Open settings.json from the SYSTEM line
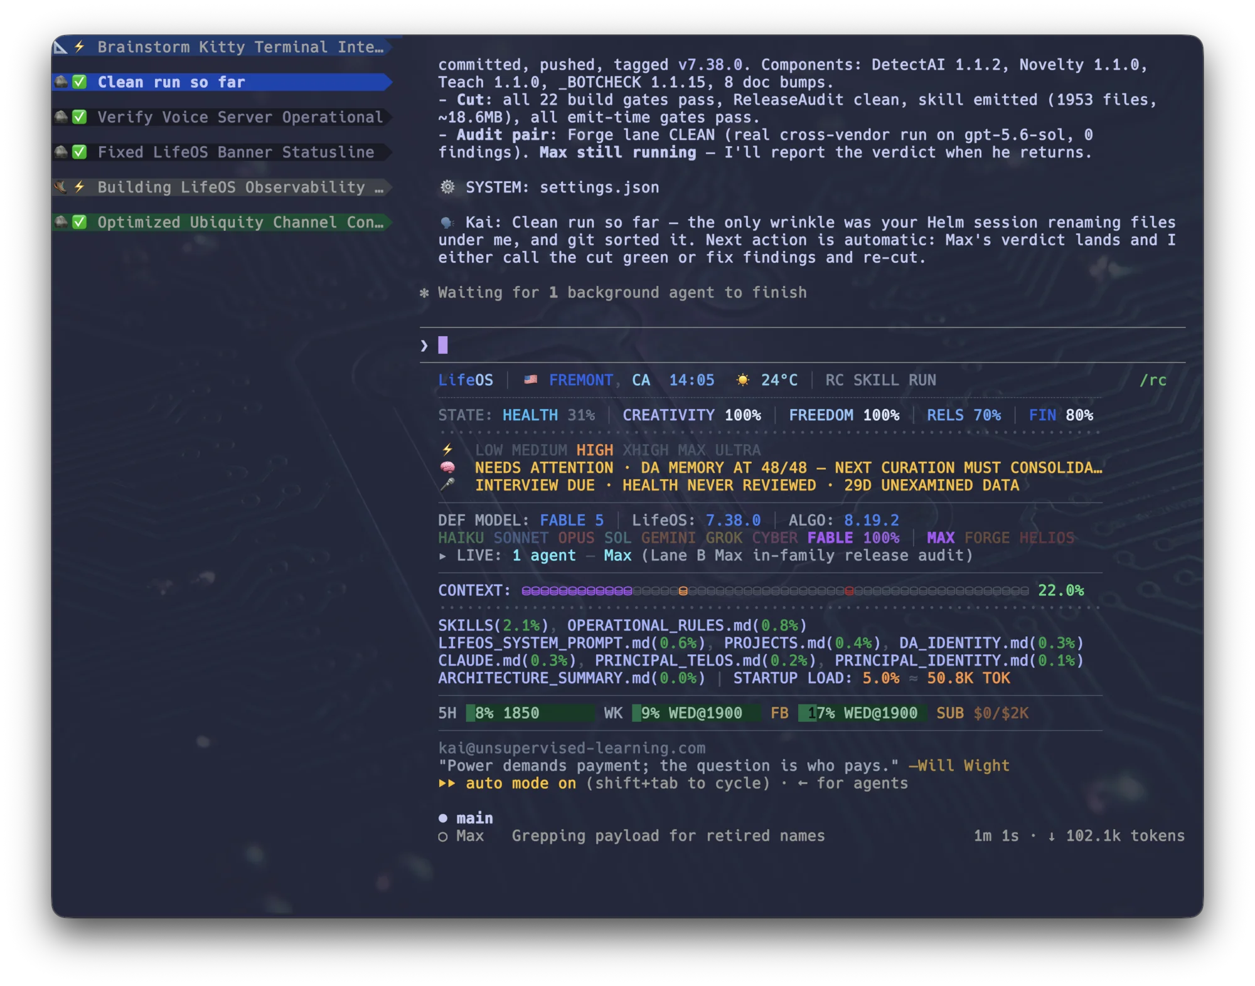This screenshot has height=986, width=1255. pos(599,188)
